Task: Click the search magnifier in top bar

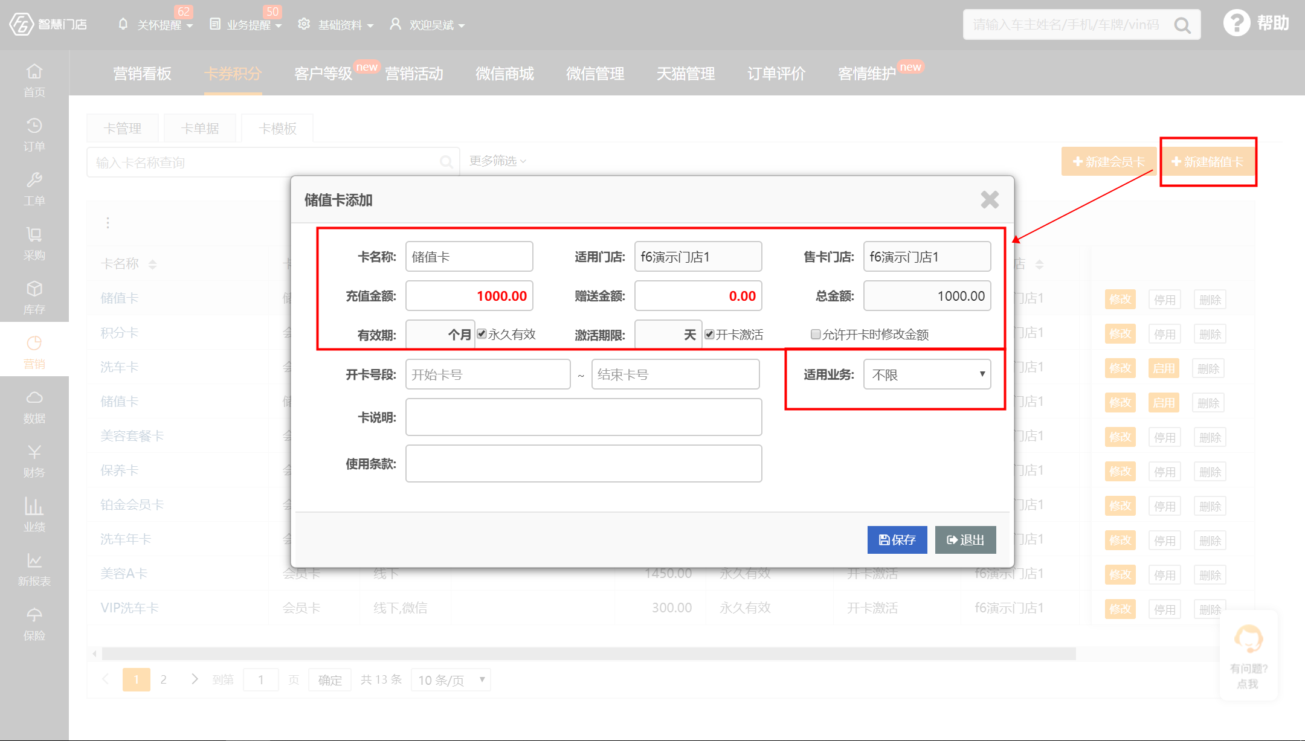Action: pos(1182,25)
